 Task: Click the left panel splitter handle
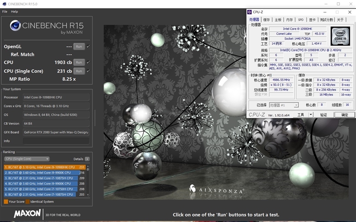coord(95,117)
